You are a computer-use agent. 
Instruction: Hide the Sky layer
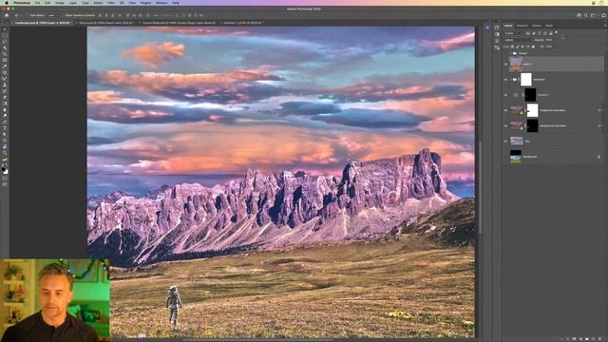pyautogui.click(x=505, y=142)
